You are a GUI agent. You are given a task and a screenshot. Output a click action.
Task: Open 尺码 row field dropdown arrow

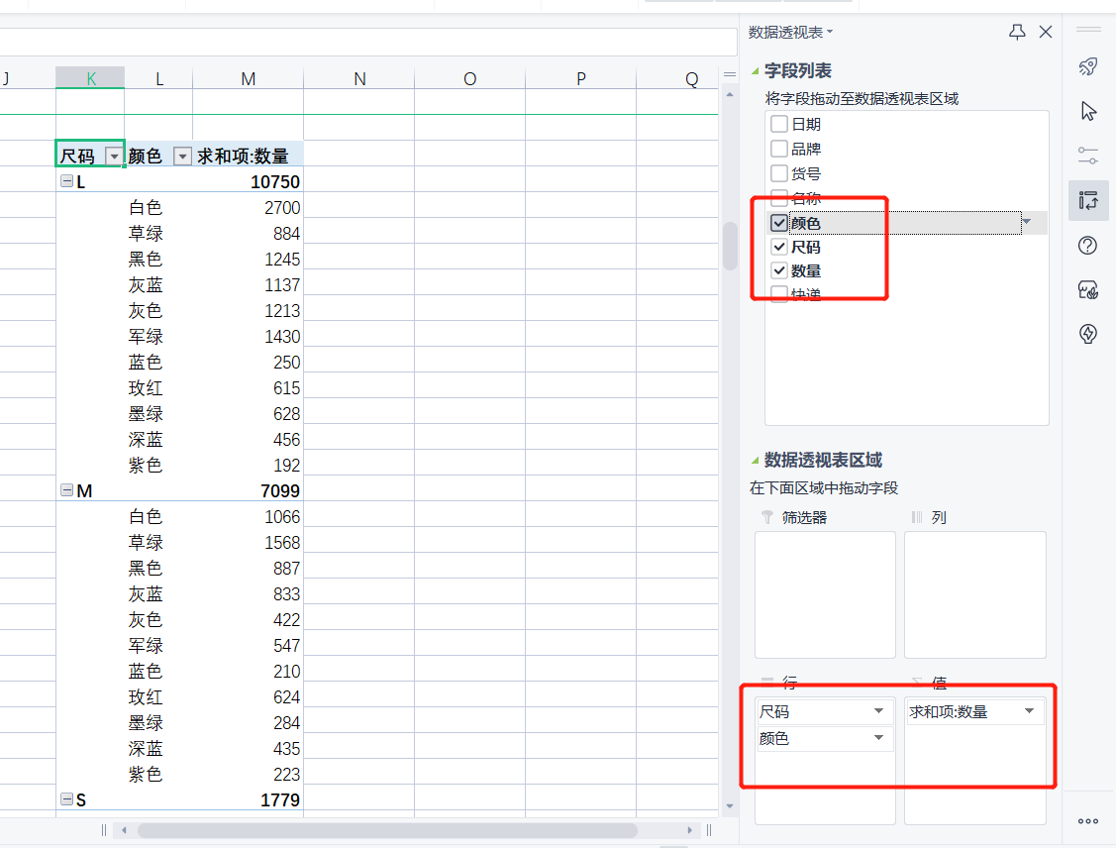coord(879,711)
